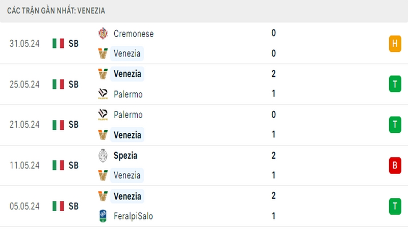Screen dimensions: 408x229
Task: Click the Các trận gần nhất: Venezia header
Action: pos(56,11)
